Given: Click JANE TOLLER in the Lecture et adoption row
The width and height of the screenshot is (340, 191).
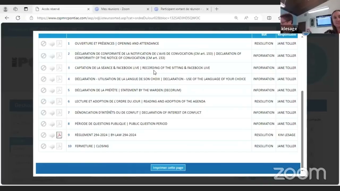Looking at the screenshot, I should pos(287,101).
